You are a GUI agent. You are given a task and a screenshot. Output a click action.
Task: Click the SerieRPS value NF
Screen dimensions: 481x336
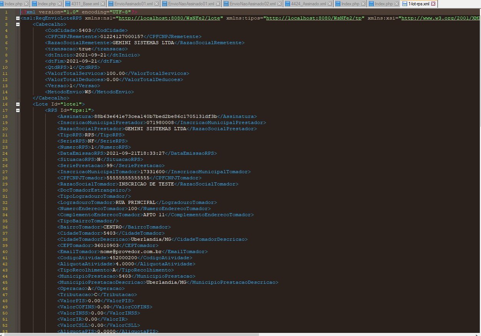tap(91, 141)
